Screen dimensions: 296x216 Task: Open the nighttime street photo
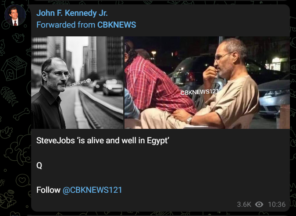[x=207, y=82]
